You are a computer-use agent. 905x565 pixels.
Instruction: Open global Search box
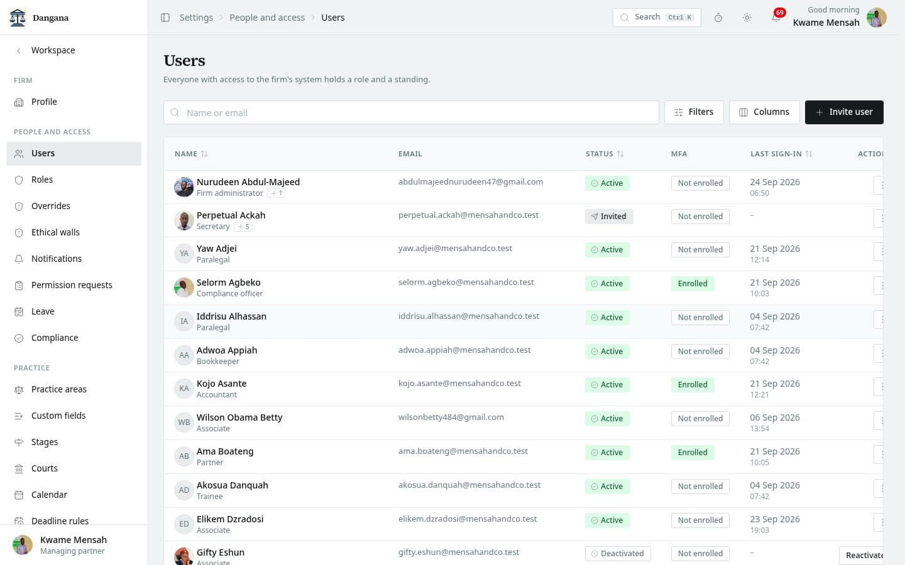point(657,18)
